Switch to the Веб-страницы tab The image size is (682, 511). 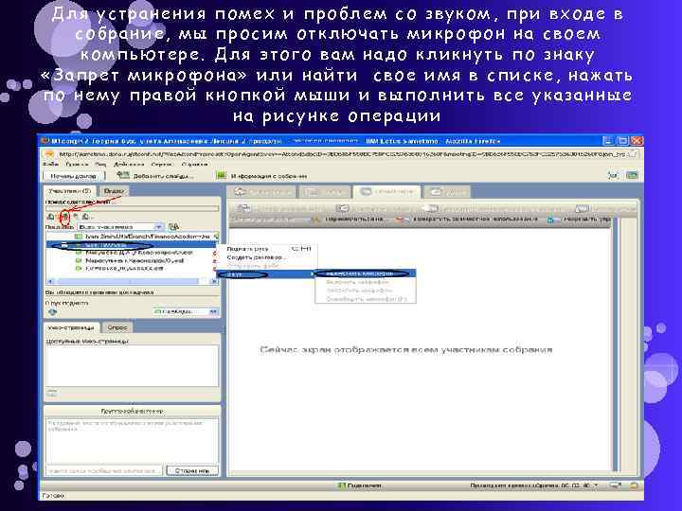pos(72,327)
